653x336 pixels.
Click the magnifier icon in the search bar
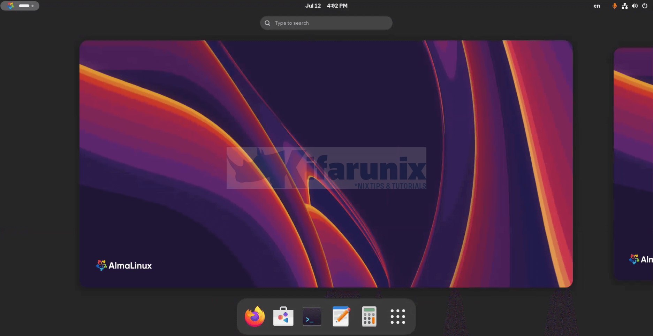267,23
